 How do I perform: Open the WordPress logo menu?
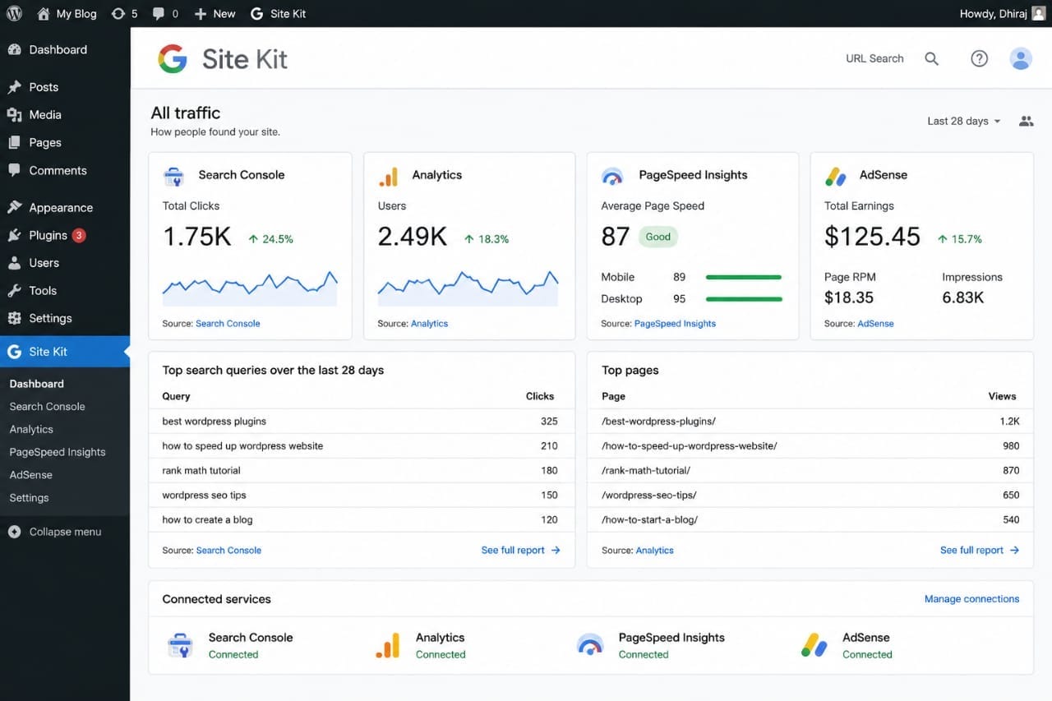(x=14, y=13)
